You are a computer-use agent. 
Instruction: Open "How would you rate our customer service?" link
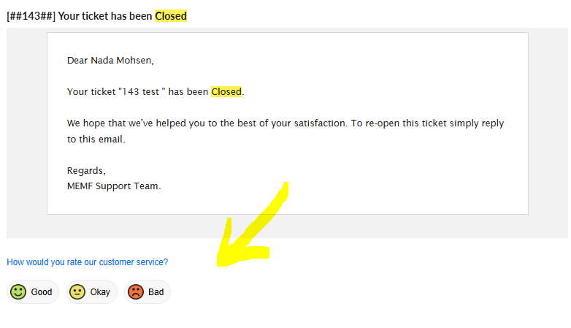click(x=87, y=262)
